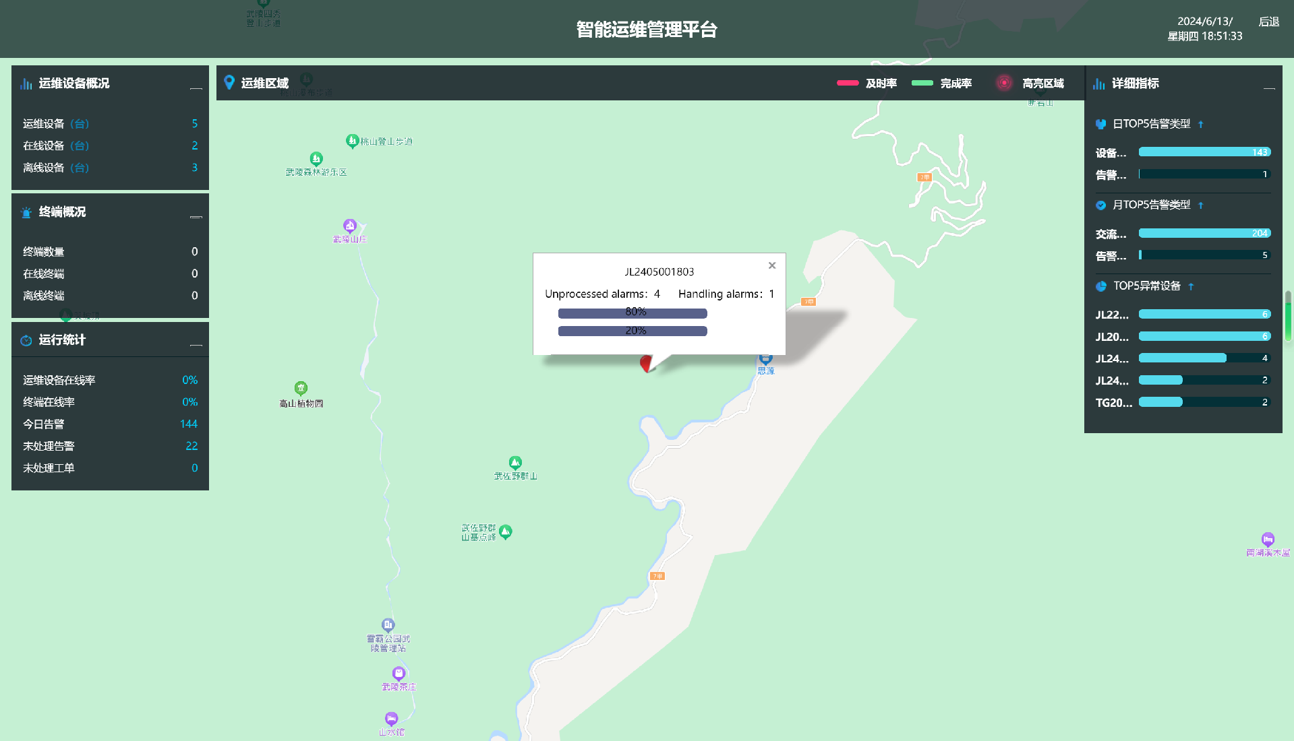Click the 高山植物园 map pin
Image resolution: width=1294 pixels, height=741 pixels.
click(301, 388)
